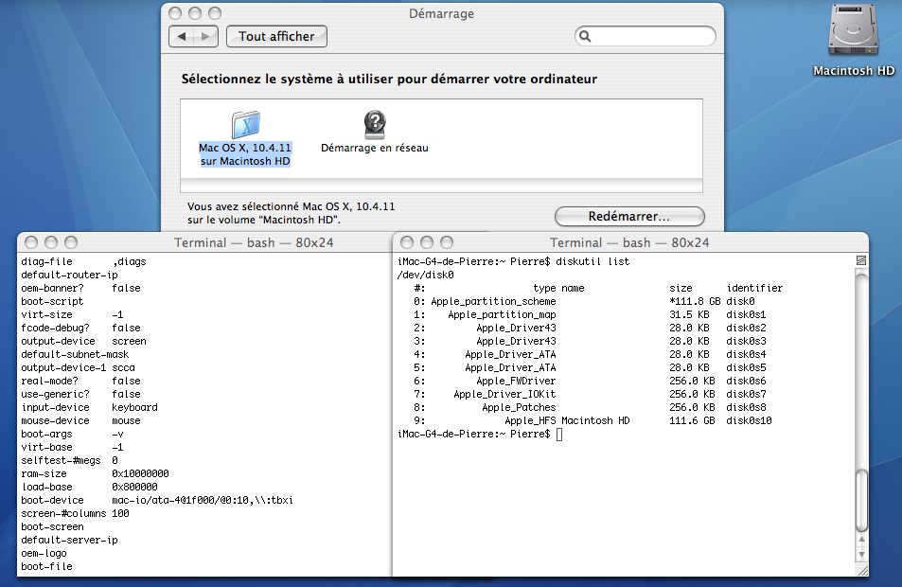902x587 pixels.
Task: Click the screen-#columns 100 line
Action: pos(75,513)
